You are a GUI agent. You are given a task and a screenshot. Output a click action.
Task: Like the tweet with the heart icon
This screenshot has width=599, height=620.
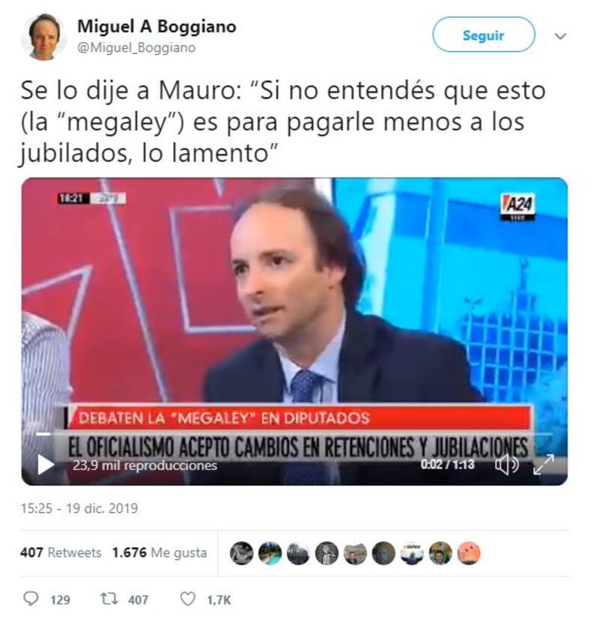(x=187, y=599)
